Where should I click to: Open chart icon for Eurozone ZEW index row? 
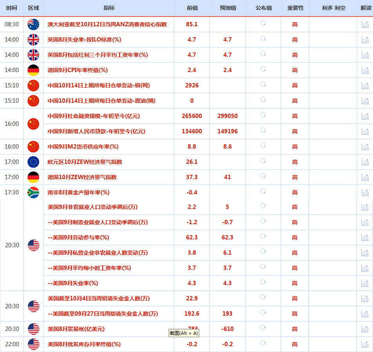click(x=365, y=162)
